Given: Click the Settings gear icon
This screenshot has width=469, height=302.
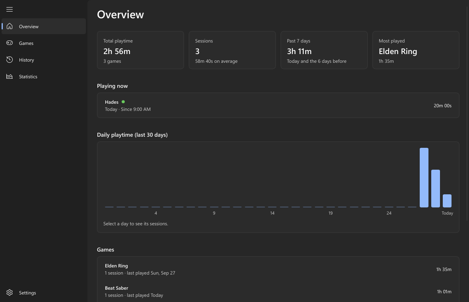Looking at the screenshot, I should [x=10, y=292].
